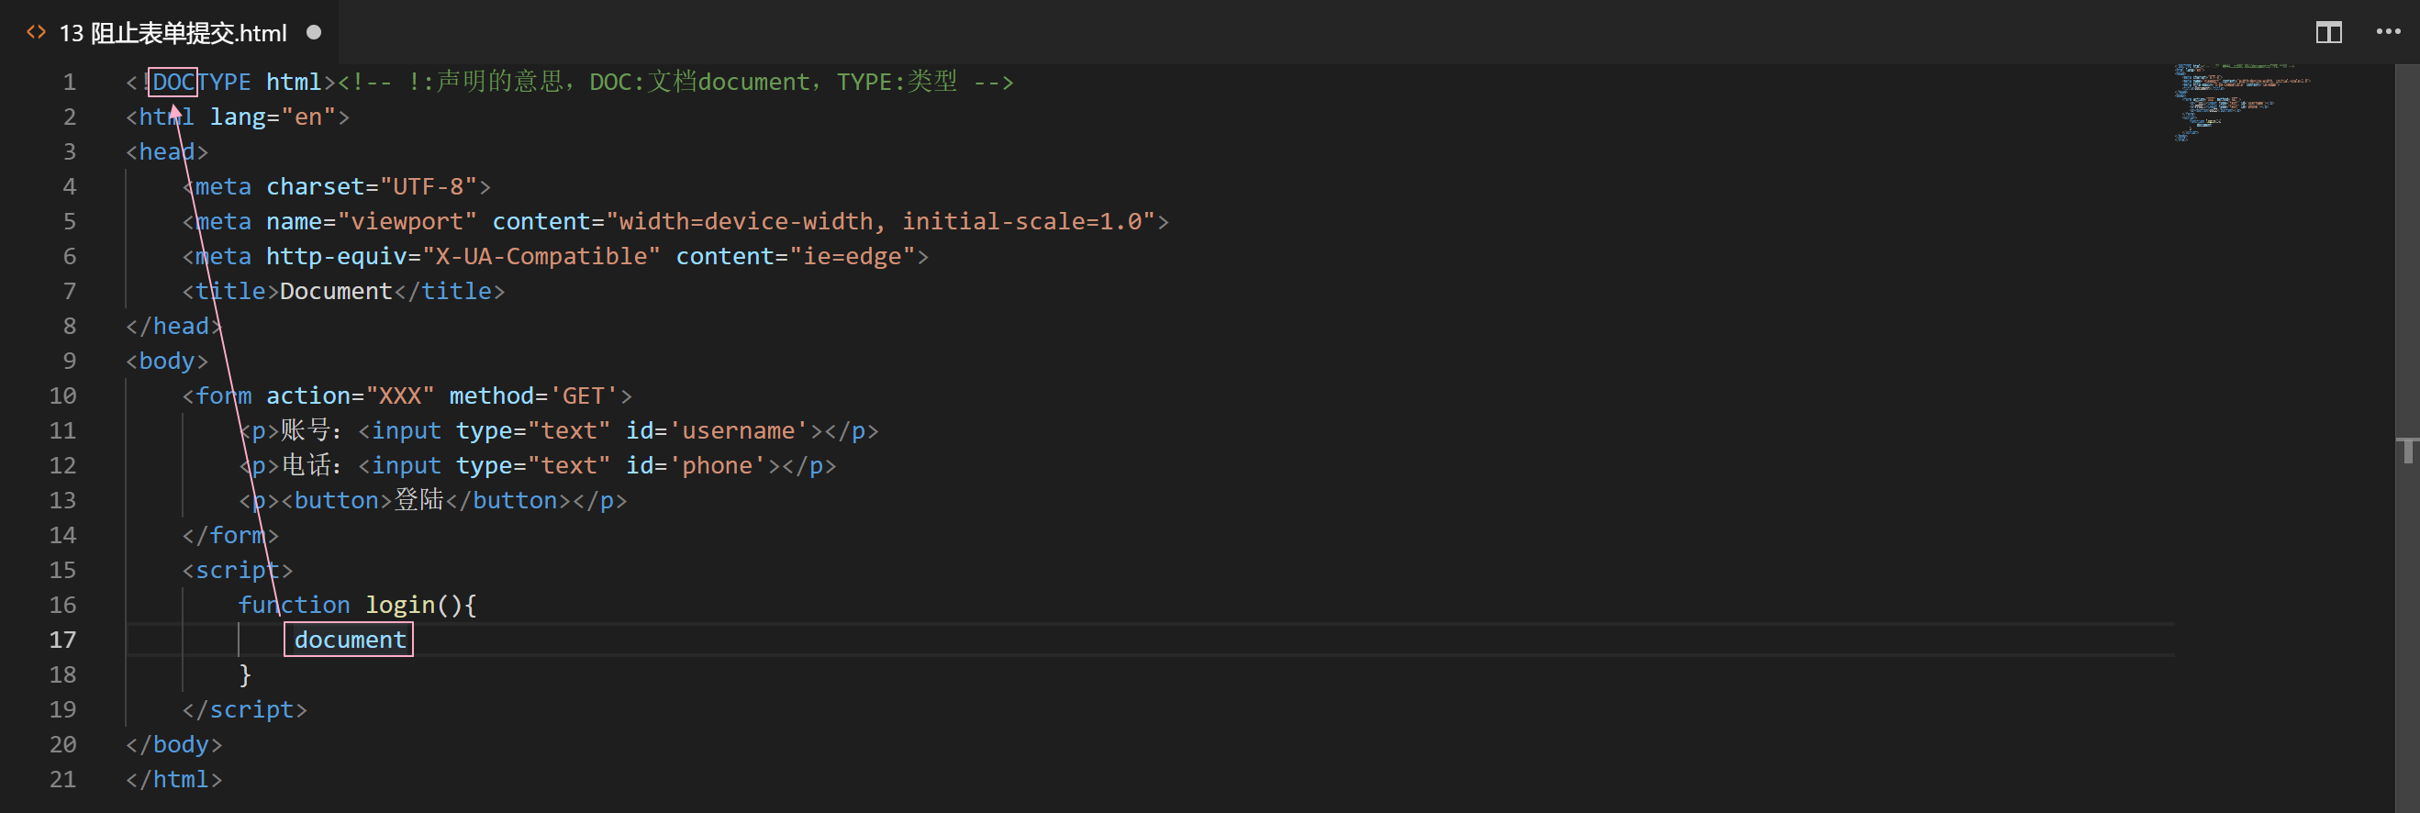Click the login function name
Viewport: 2420px width, 813px height.
coord(400,606)
